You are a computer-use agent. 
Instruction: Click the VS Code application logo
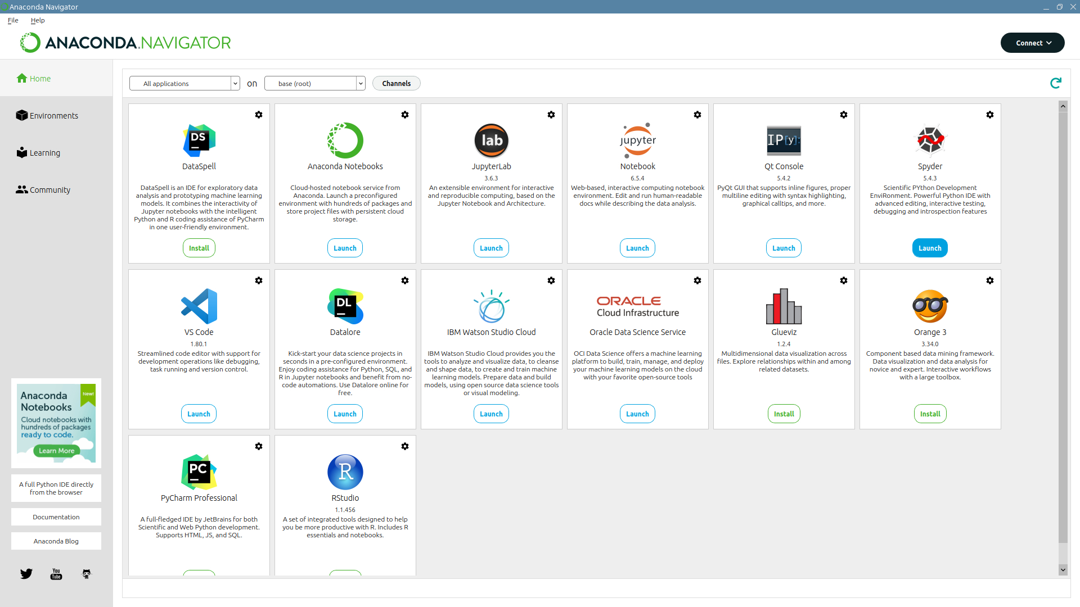pos(199,306)
